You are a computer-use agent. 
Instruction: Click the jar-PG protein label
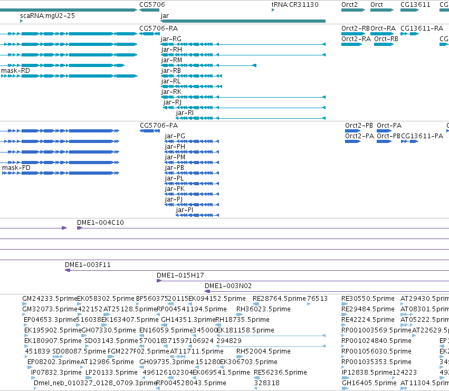pos(175,136)
